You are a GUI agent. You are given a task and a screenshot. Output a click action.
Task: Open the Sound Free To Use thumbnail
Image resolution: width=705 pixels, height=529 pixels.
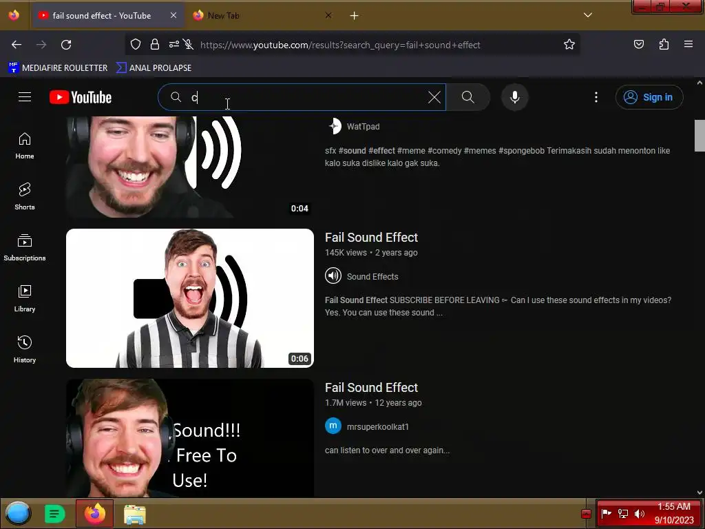(x=190, y=438)
